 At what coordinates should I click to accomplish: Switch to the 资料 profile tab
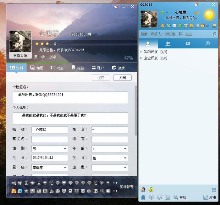(x=16, y=68)
